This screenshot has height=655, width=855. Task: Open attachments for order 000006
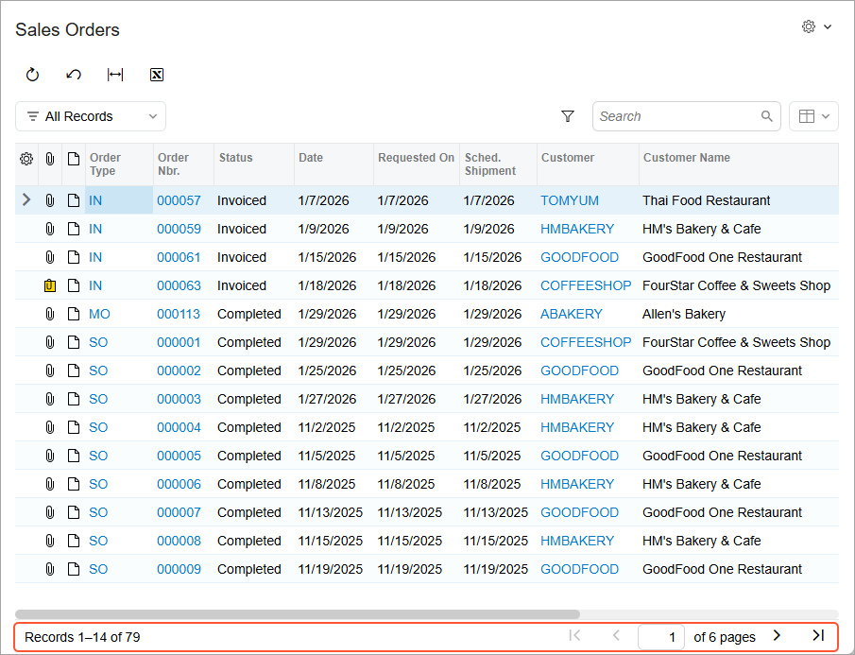pos(50,484)
